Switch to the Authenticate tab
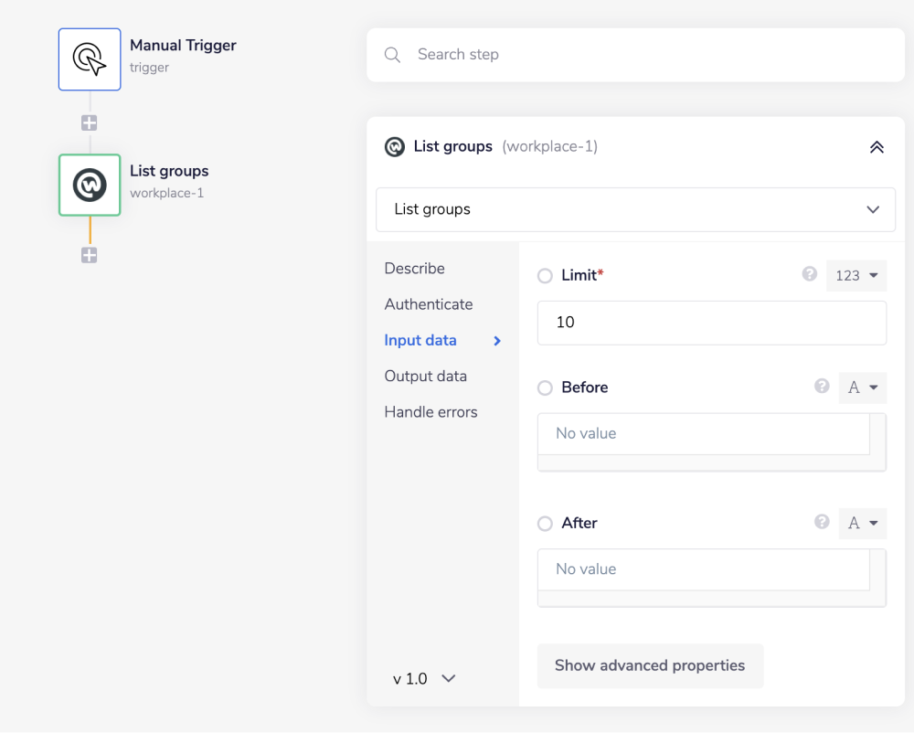The height and width of the screenshot is (733, 914). click(429, 304)
